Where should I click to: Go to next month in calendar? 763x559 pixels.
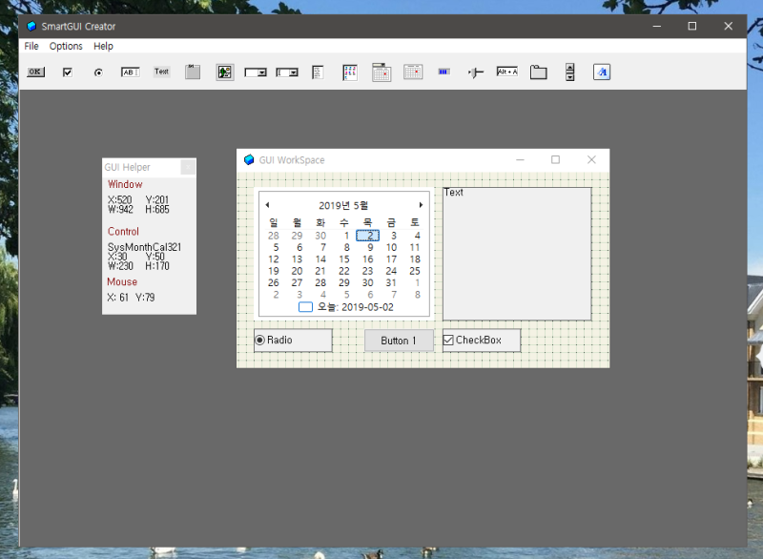coord(421,205)
